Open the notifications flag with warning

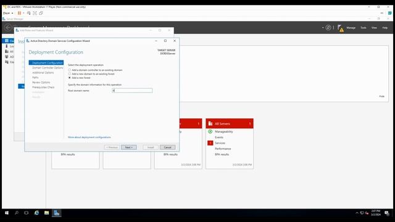click(x=340, y=28)
